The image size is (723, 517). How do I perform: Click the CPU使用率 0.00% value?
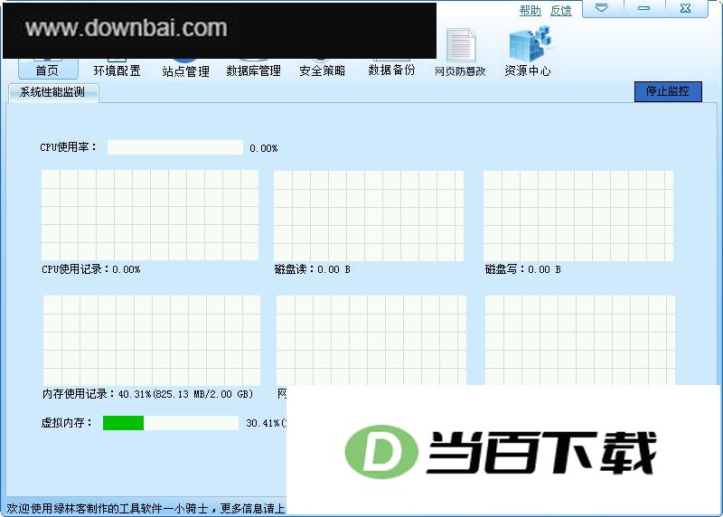[264, 148]
